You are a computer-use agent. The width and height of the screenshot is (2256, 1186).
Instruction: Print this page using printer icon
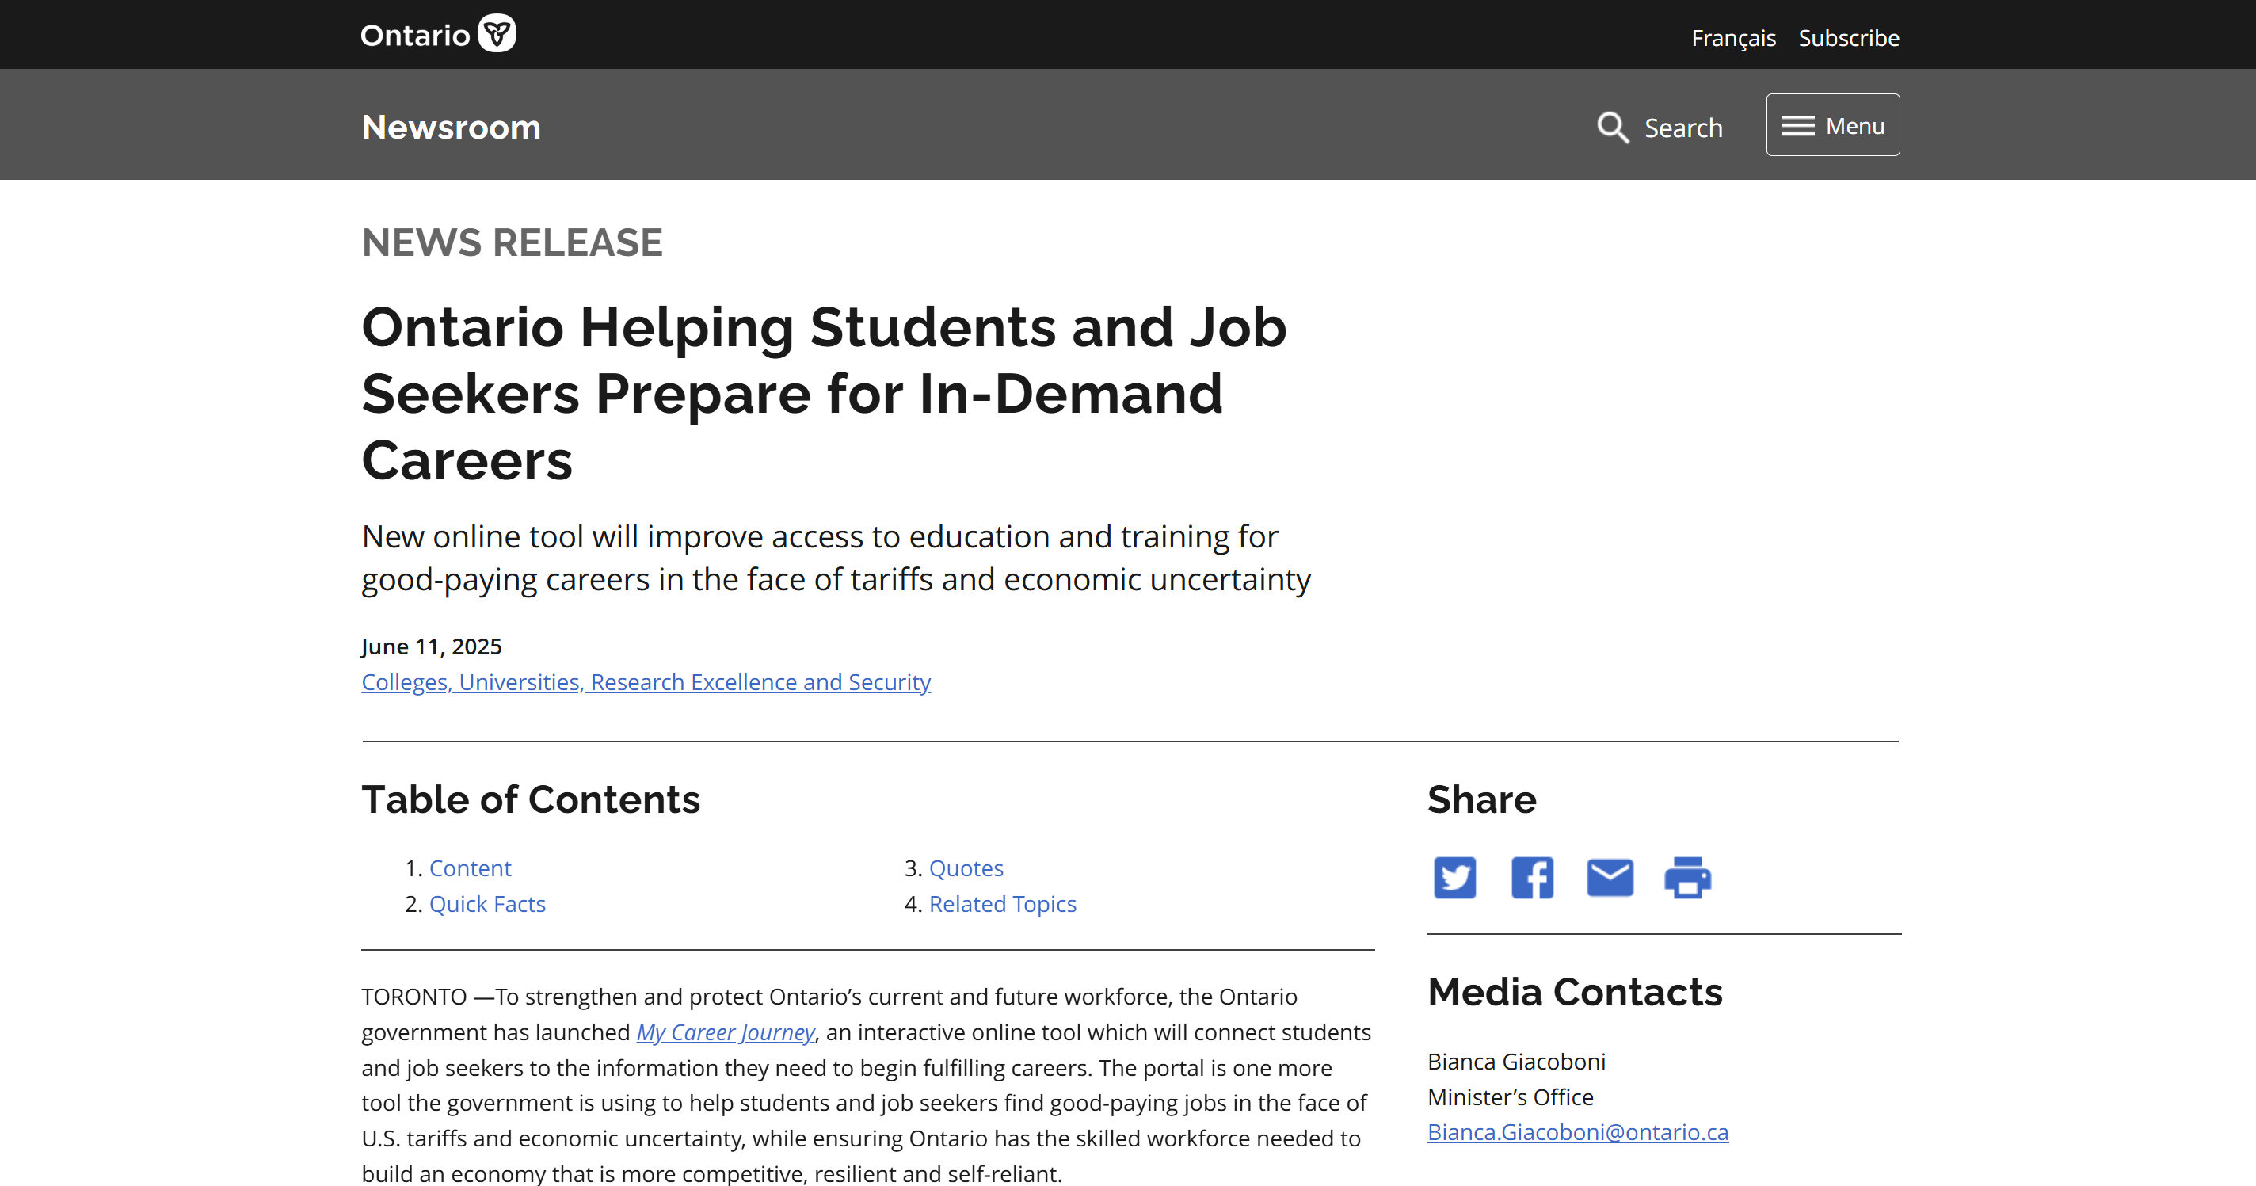[x=1687, y=878]
